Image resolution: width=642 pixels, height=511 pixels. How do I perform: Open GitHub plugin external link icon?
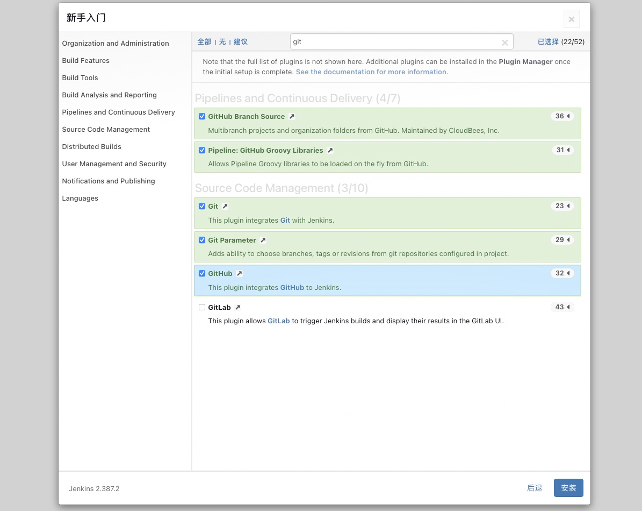239,273
